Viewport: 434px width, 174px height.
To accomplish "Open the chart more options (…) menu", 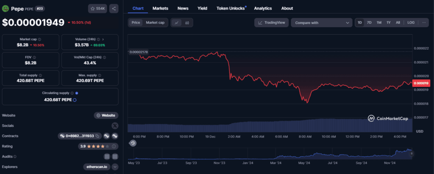I will pos(424,23).
